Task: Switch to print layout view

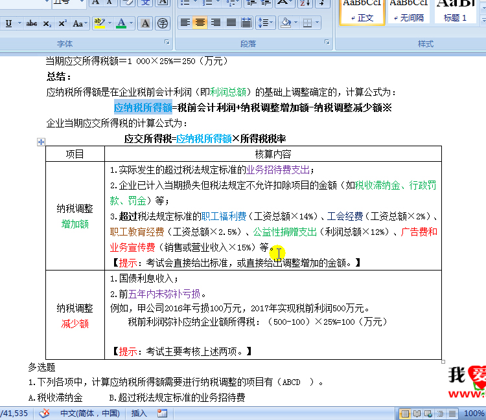Action: (x=405, y=414)
